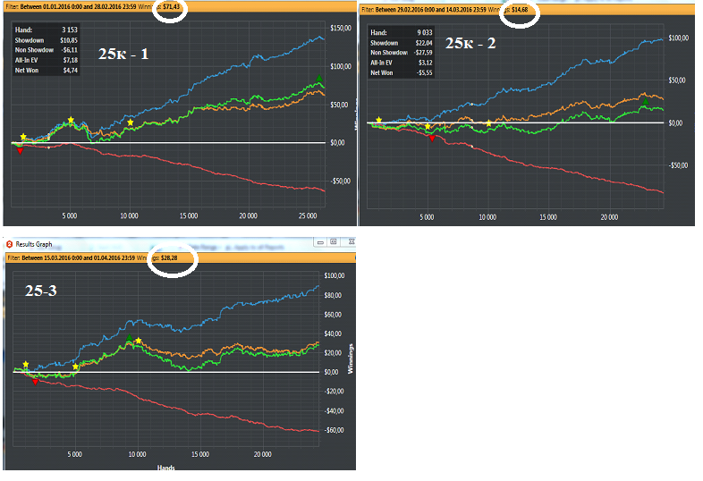This screenshot has width=703, height=481.
Task: Select the green up-triangle marker in the 29.02.2016 graph
Action: (x=645, y=102)
